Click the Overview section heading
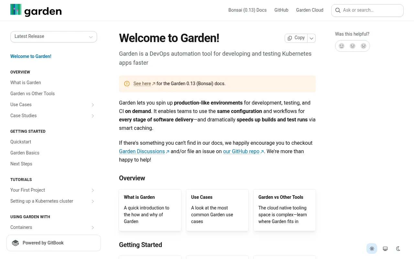Image resolution: width=414 pixels, height=259 pixels. click(x=132, y=178)
